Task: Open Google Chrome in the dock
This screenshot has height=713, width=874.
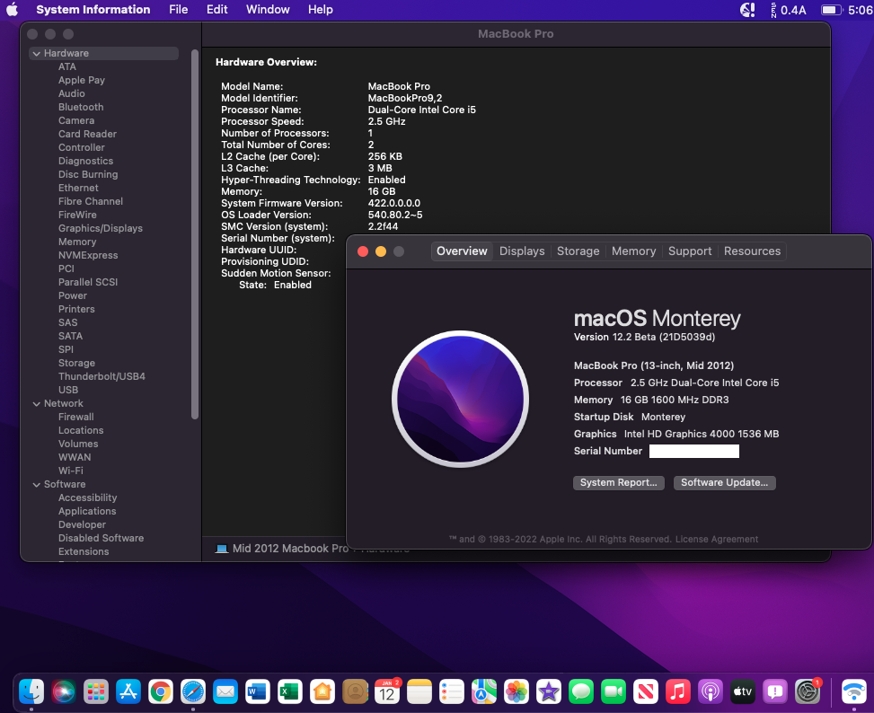Action: (161, 691)
